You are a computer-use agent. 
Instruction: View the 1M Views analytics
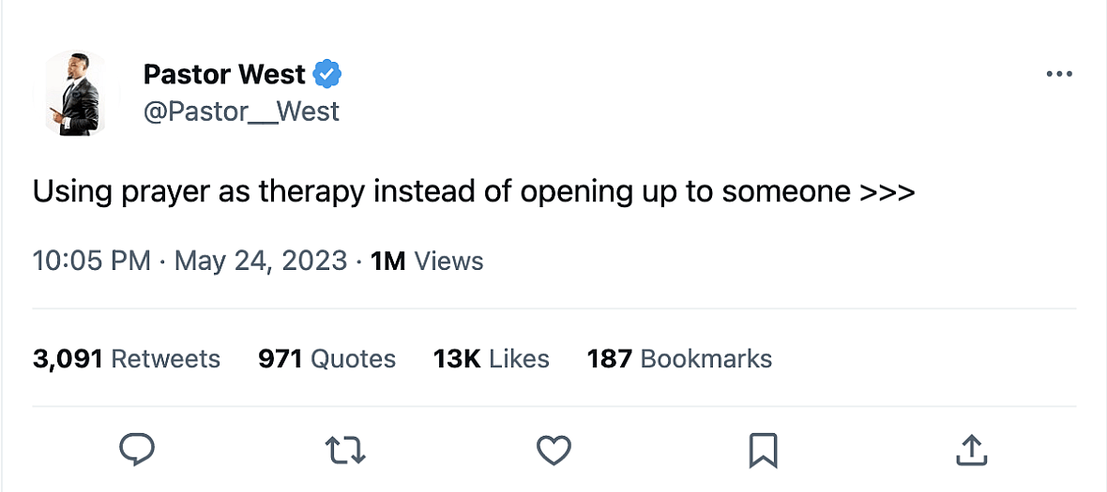(427, 261)
